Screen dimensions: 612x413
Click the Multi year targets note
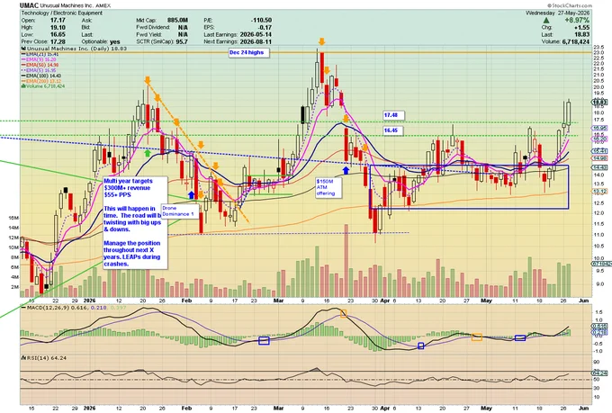coord(135,222)
